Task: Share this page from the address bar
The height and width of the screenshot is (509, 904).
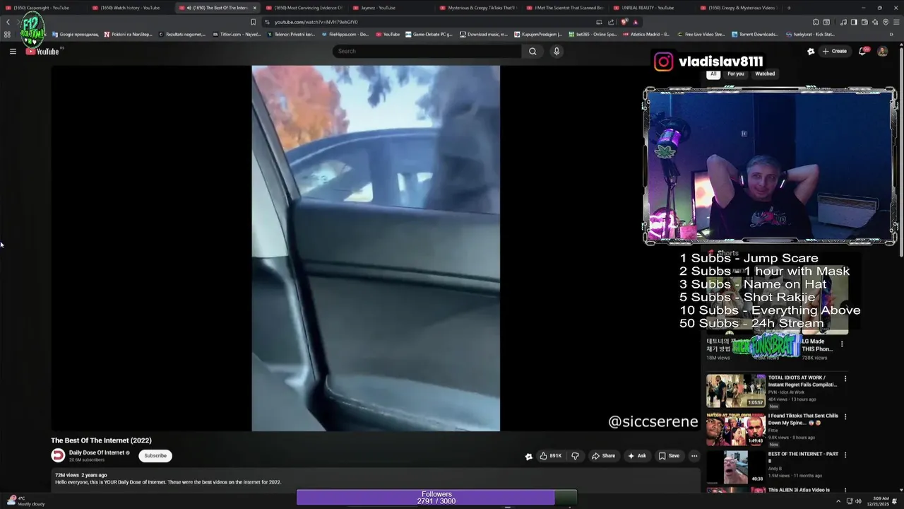Action: click(611, 22)
